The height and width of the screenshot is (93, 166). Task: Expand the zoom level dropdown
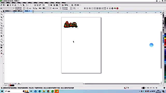coord(49,5)
